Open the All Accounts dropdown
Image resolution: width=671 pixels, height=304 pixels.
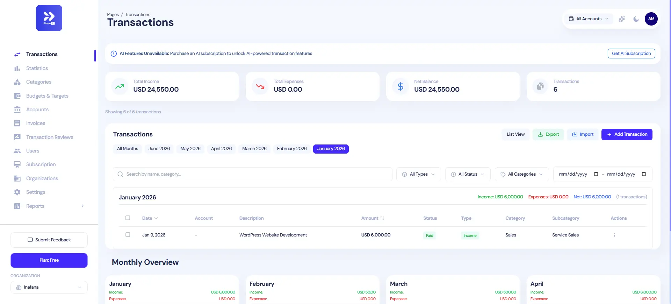click(589, 19)
